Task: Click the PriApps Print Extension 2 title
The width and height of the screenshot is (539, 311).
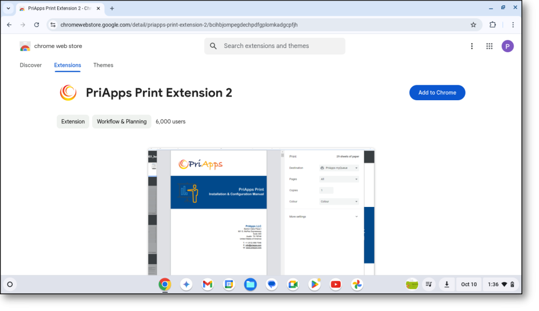Action: 159,93
